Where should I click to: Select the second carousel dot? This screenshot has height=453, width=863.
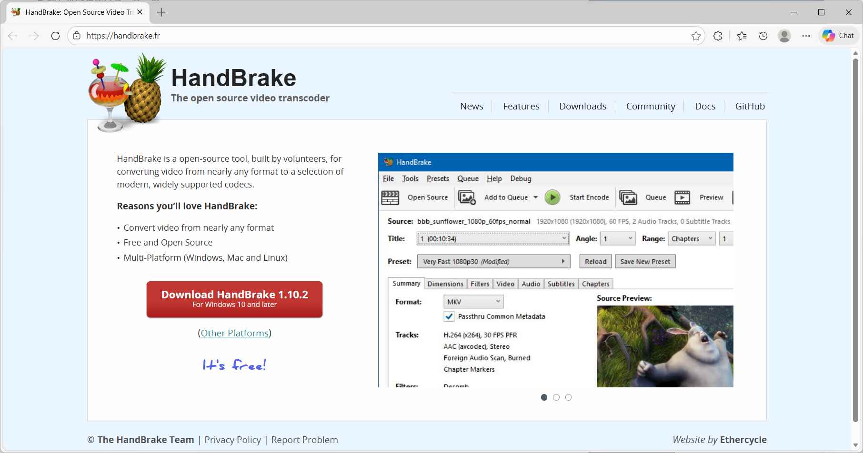coord(556,397)
